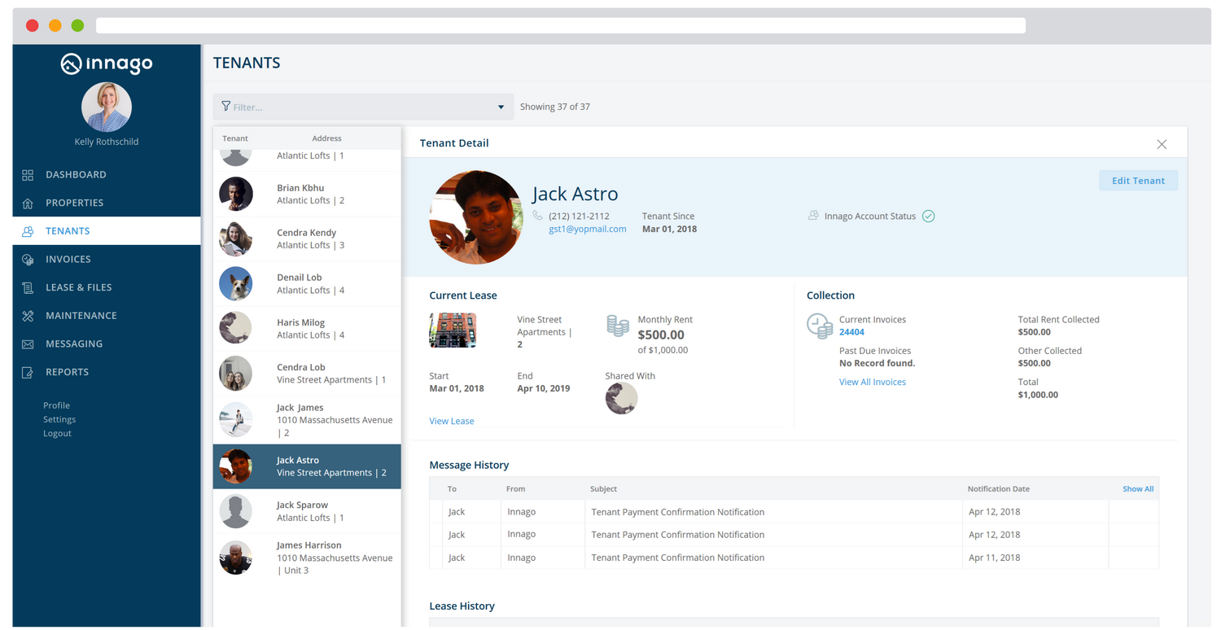Close the Tenant Detail panel
1221x630 pixels.
coord(1162,144)
